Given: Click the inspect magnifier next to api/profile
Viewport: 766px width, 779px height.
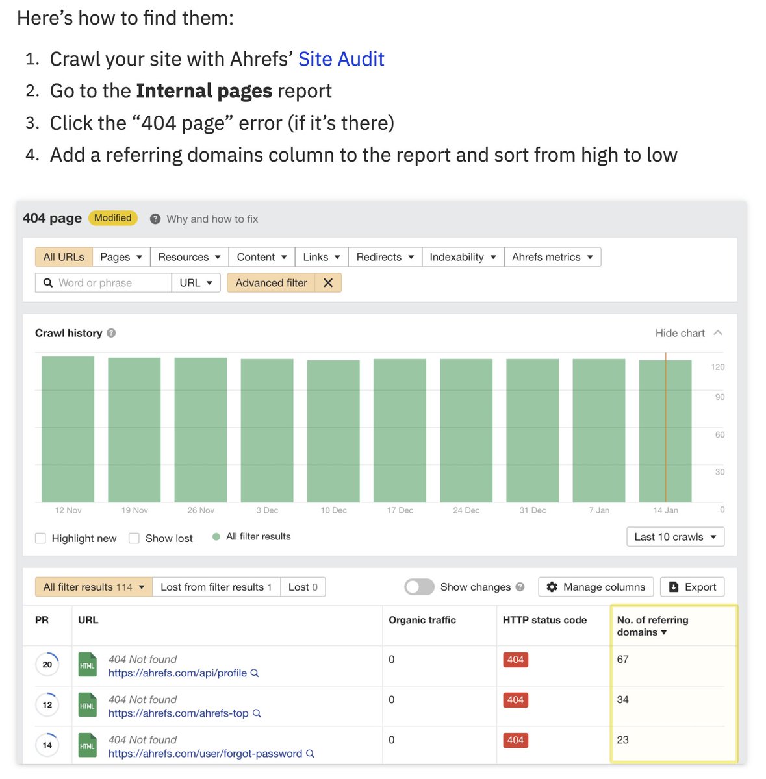Looking at the screenshot, I should point(255,673).
